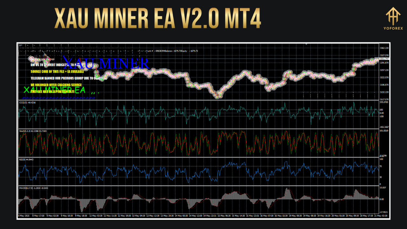This screenshot has width=407, height=229.
Task: Click the 'We no longer offer cracking service' text
Action: point(56,85)
